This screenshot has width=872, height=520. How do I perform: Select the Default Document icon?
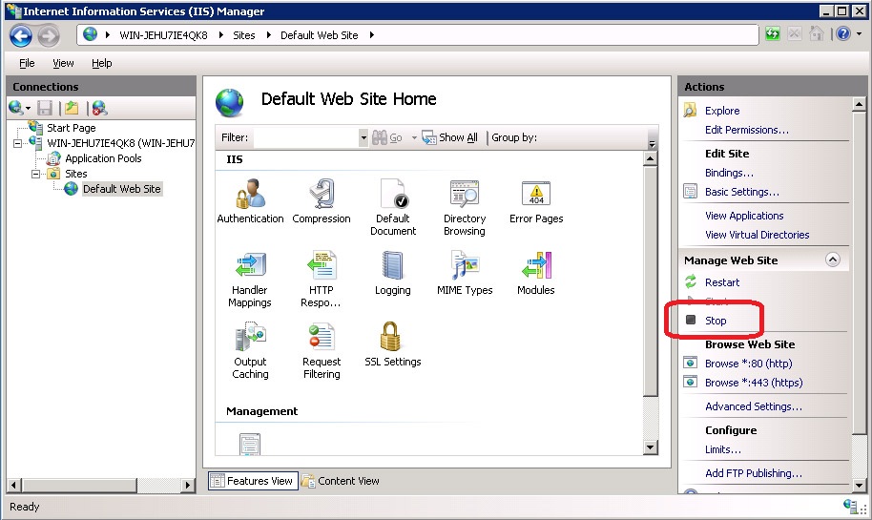[x=393, y=194]
